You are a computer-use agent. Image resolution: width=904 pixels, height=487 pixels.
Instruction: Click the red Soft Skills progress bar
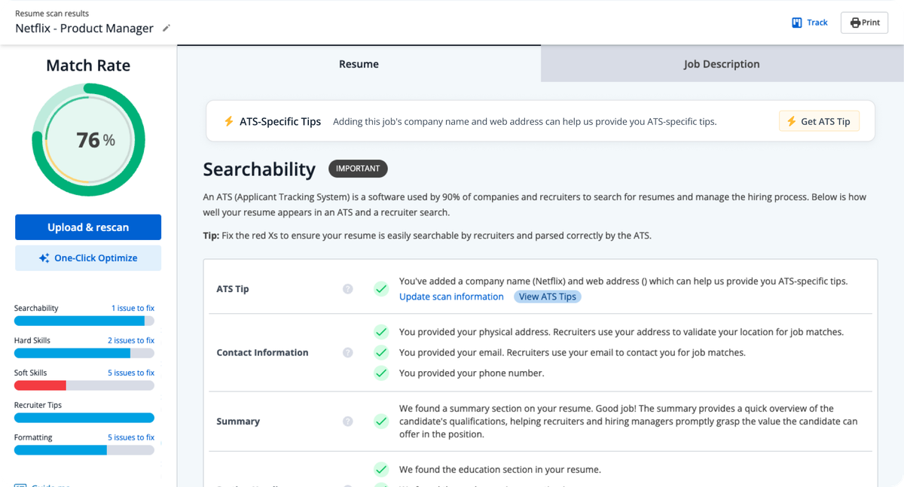click(x=40, y=385)
